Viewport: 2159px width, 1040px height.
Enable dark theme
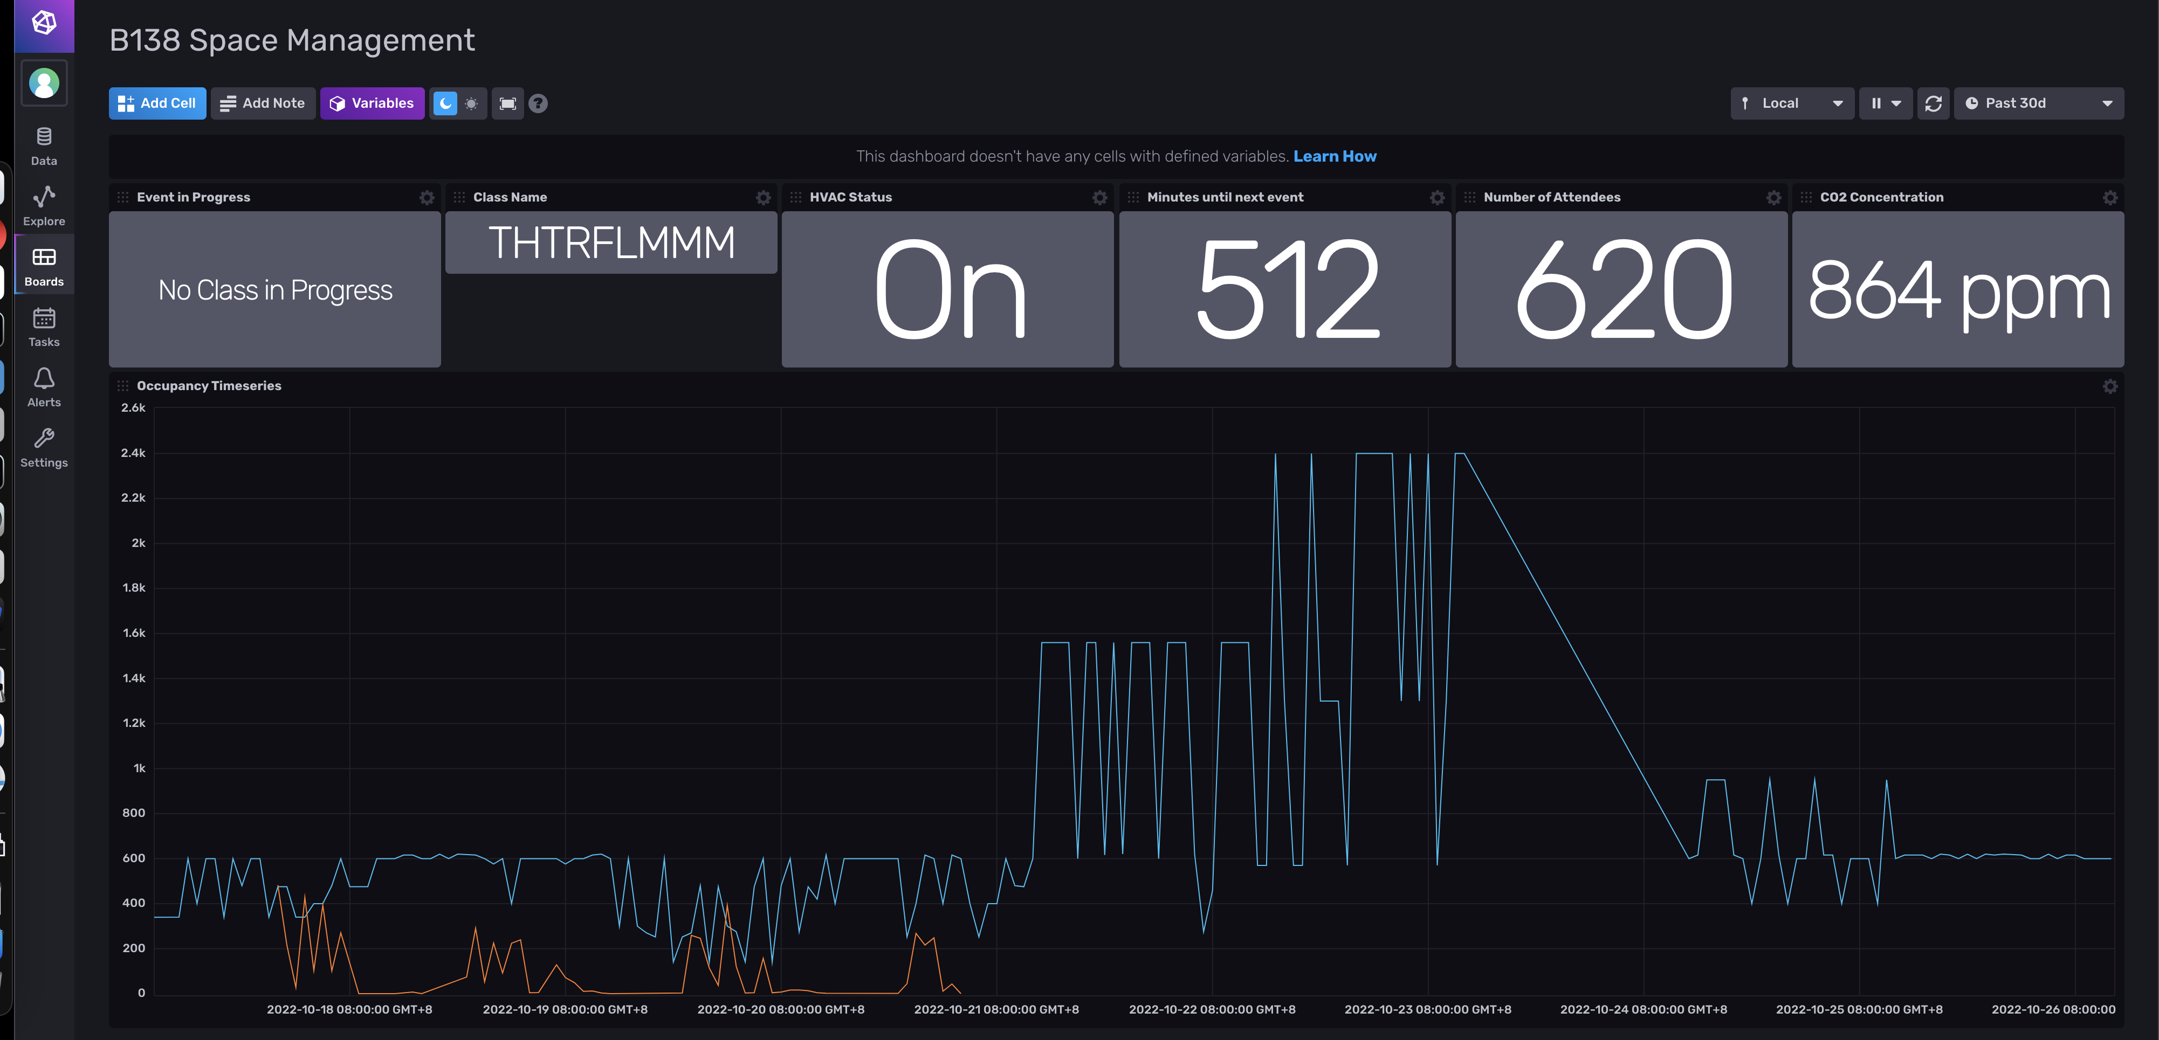[x=445, y=103]
